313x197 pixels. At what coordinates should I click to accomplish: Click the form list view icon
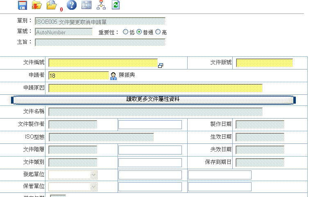86,5
